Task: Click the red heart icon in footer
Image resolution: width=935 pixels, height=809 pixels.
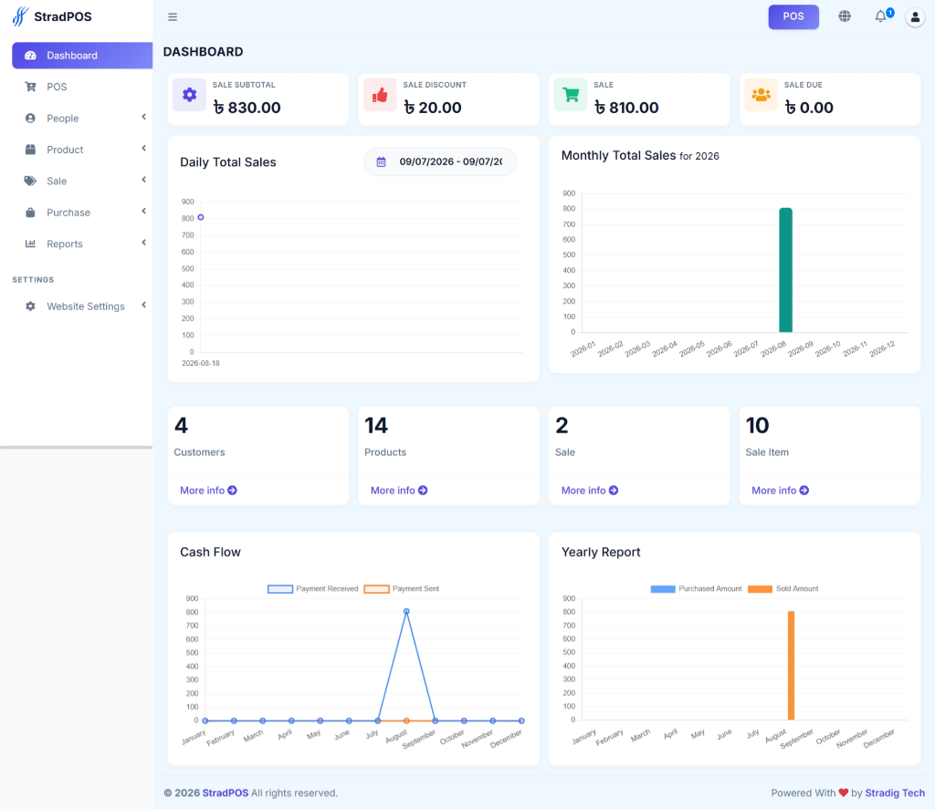Action: pos(843,793)
